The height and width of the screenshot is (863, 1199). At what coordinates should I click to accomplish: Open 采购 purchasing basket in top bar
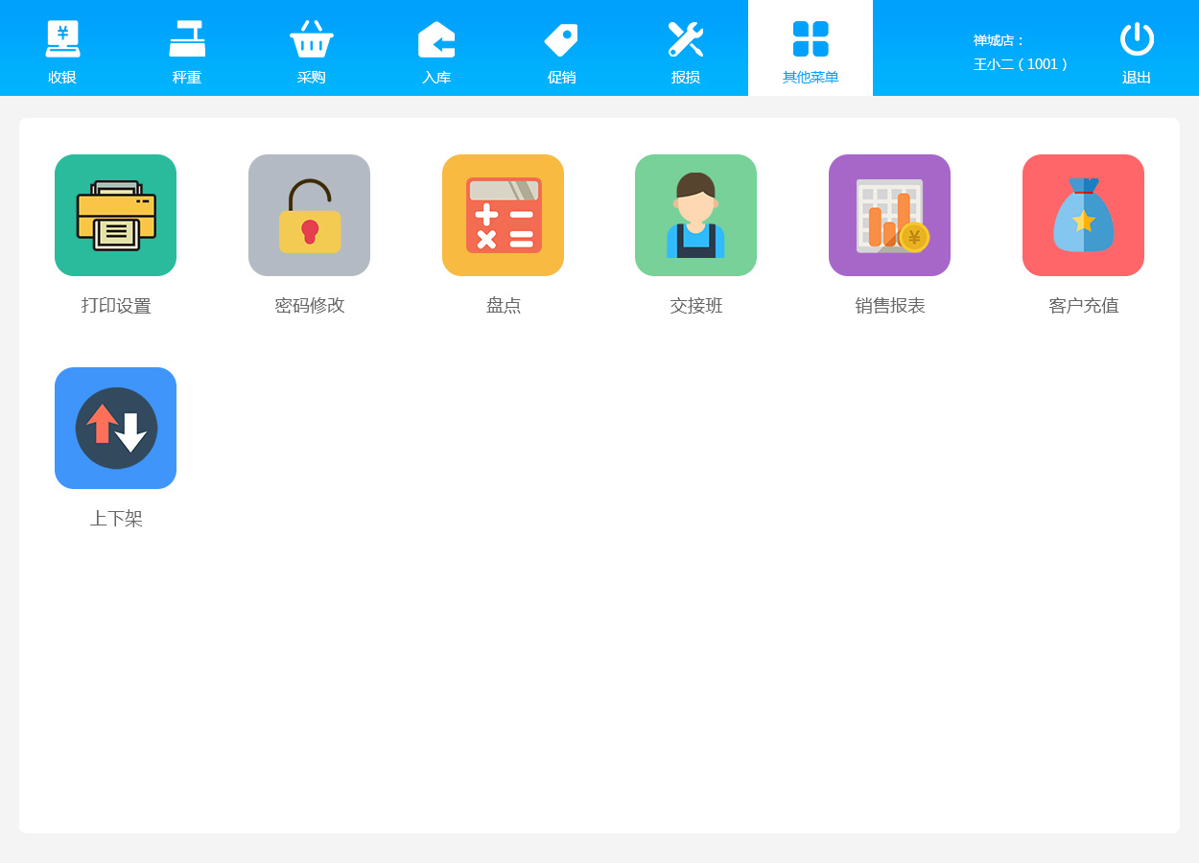pyautogui.click(x=312, y=50)
